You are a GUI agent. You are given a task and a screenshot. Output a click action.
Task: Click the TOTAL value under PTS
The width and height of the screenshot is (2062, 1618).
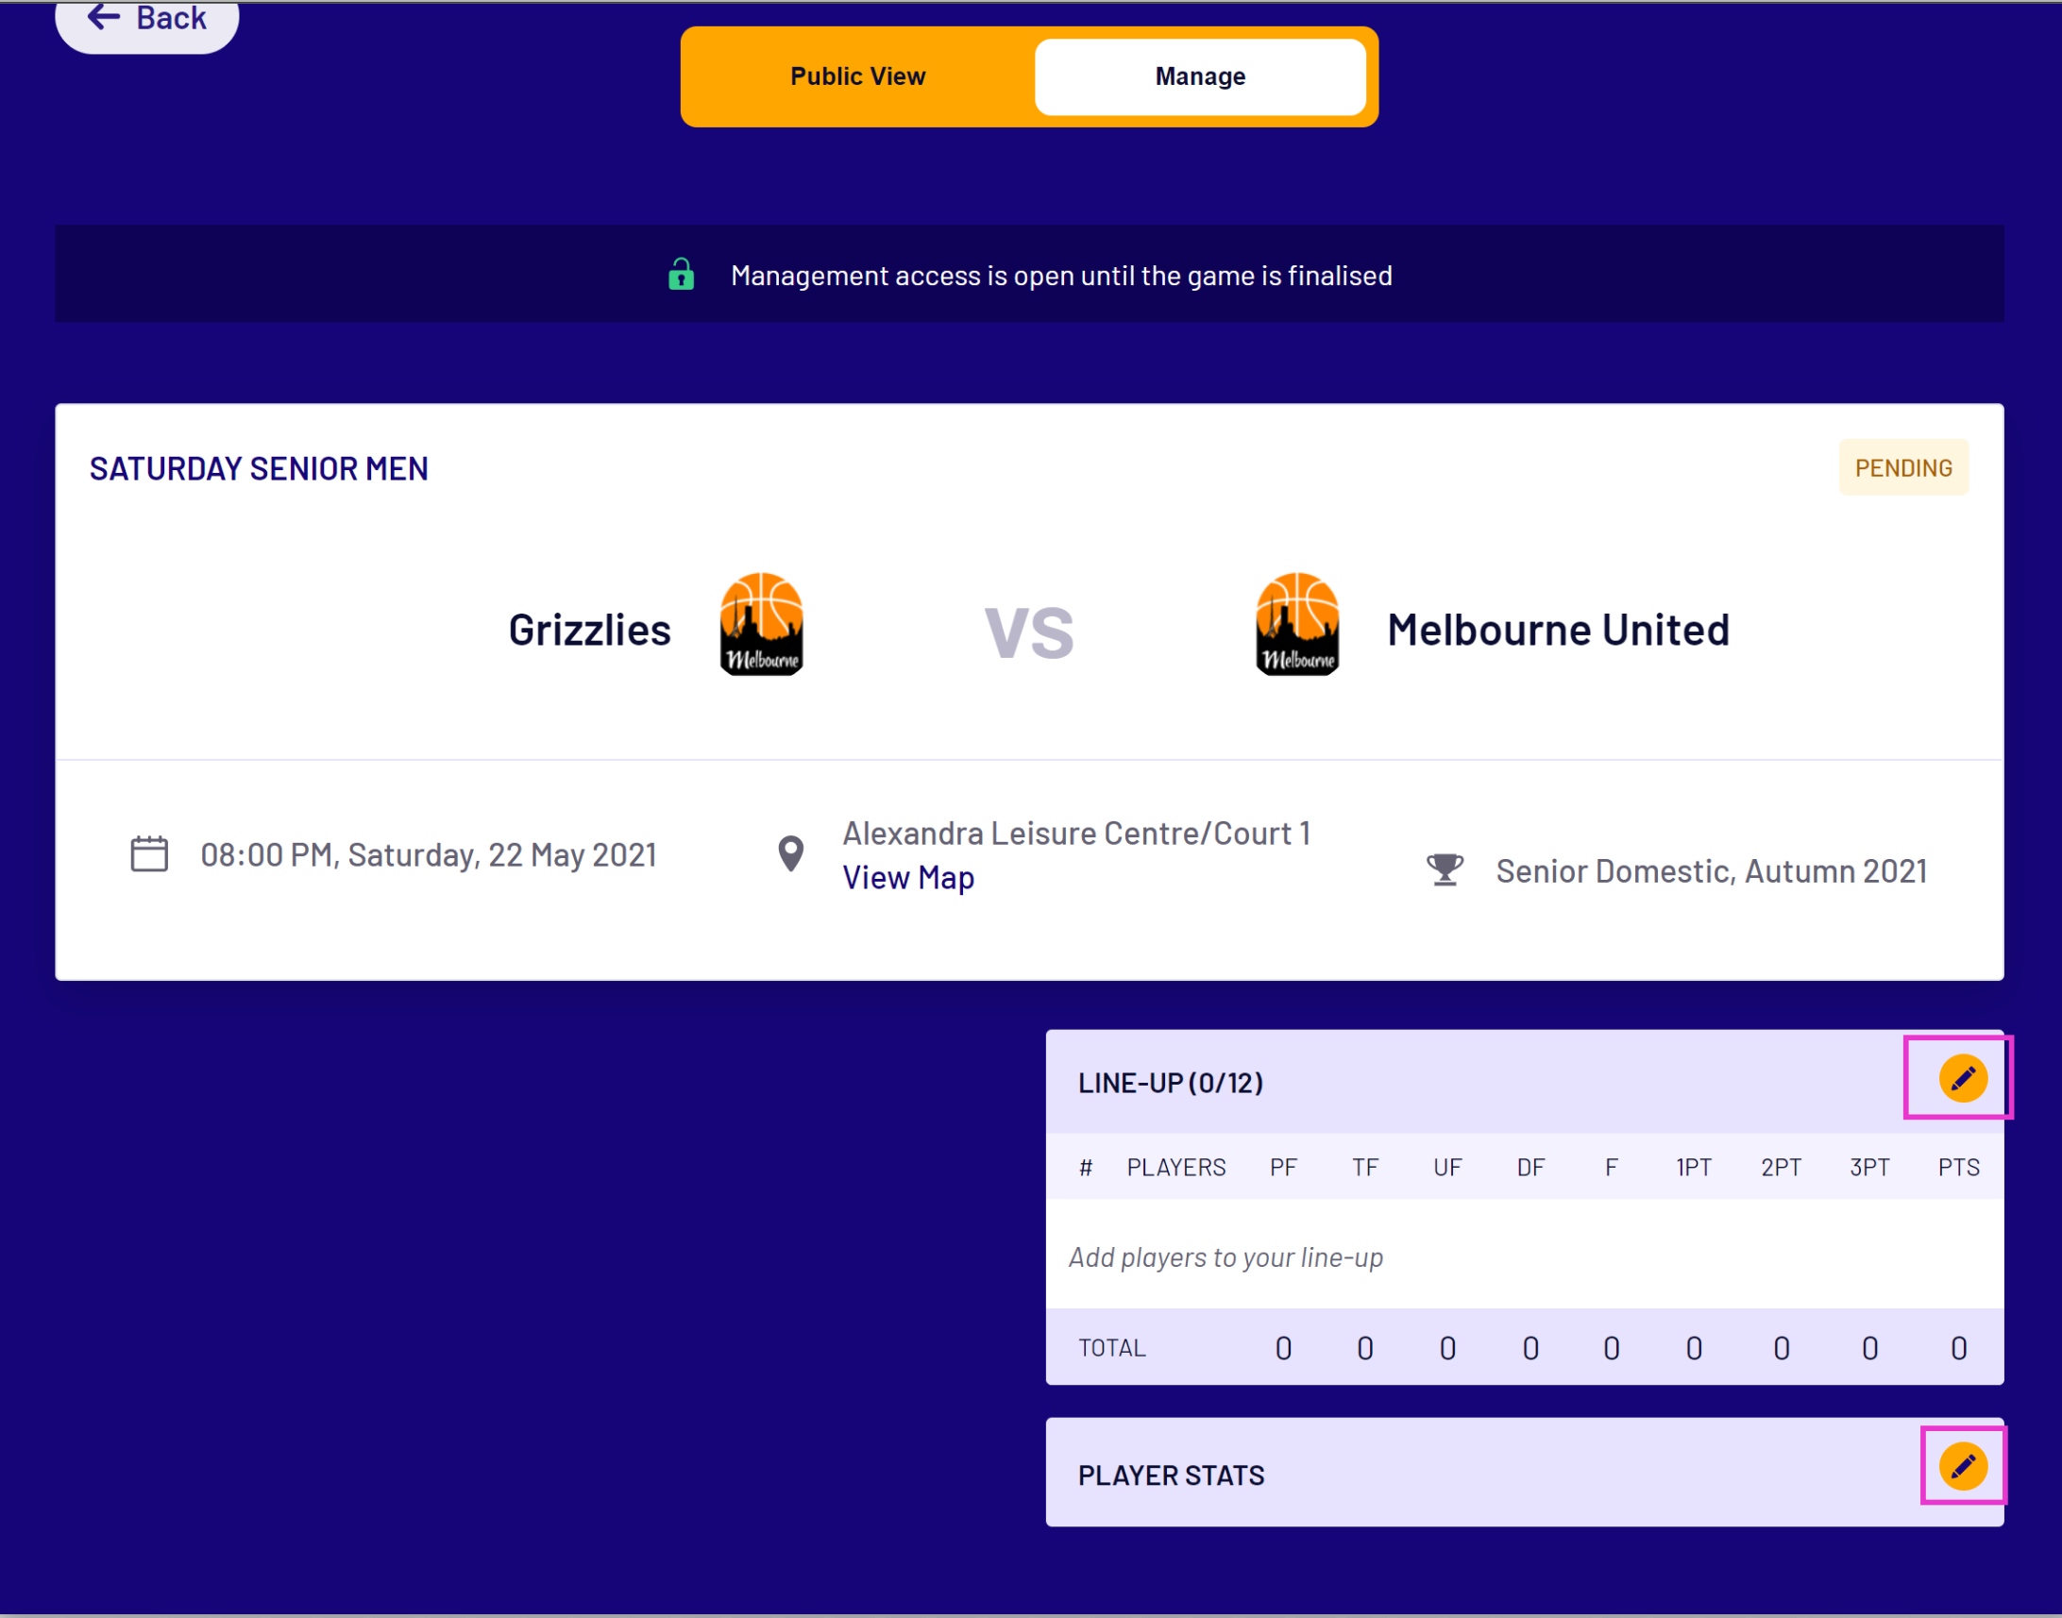(1959, 1348)
